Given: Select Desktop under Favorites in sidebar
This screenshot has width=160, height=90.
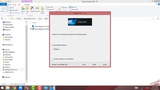Looking at the screenshot, I should (7, 22).
